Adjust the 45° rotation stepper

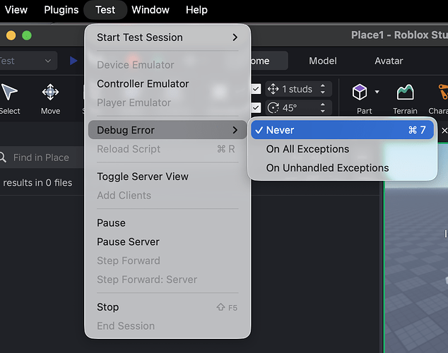(323, 107)
